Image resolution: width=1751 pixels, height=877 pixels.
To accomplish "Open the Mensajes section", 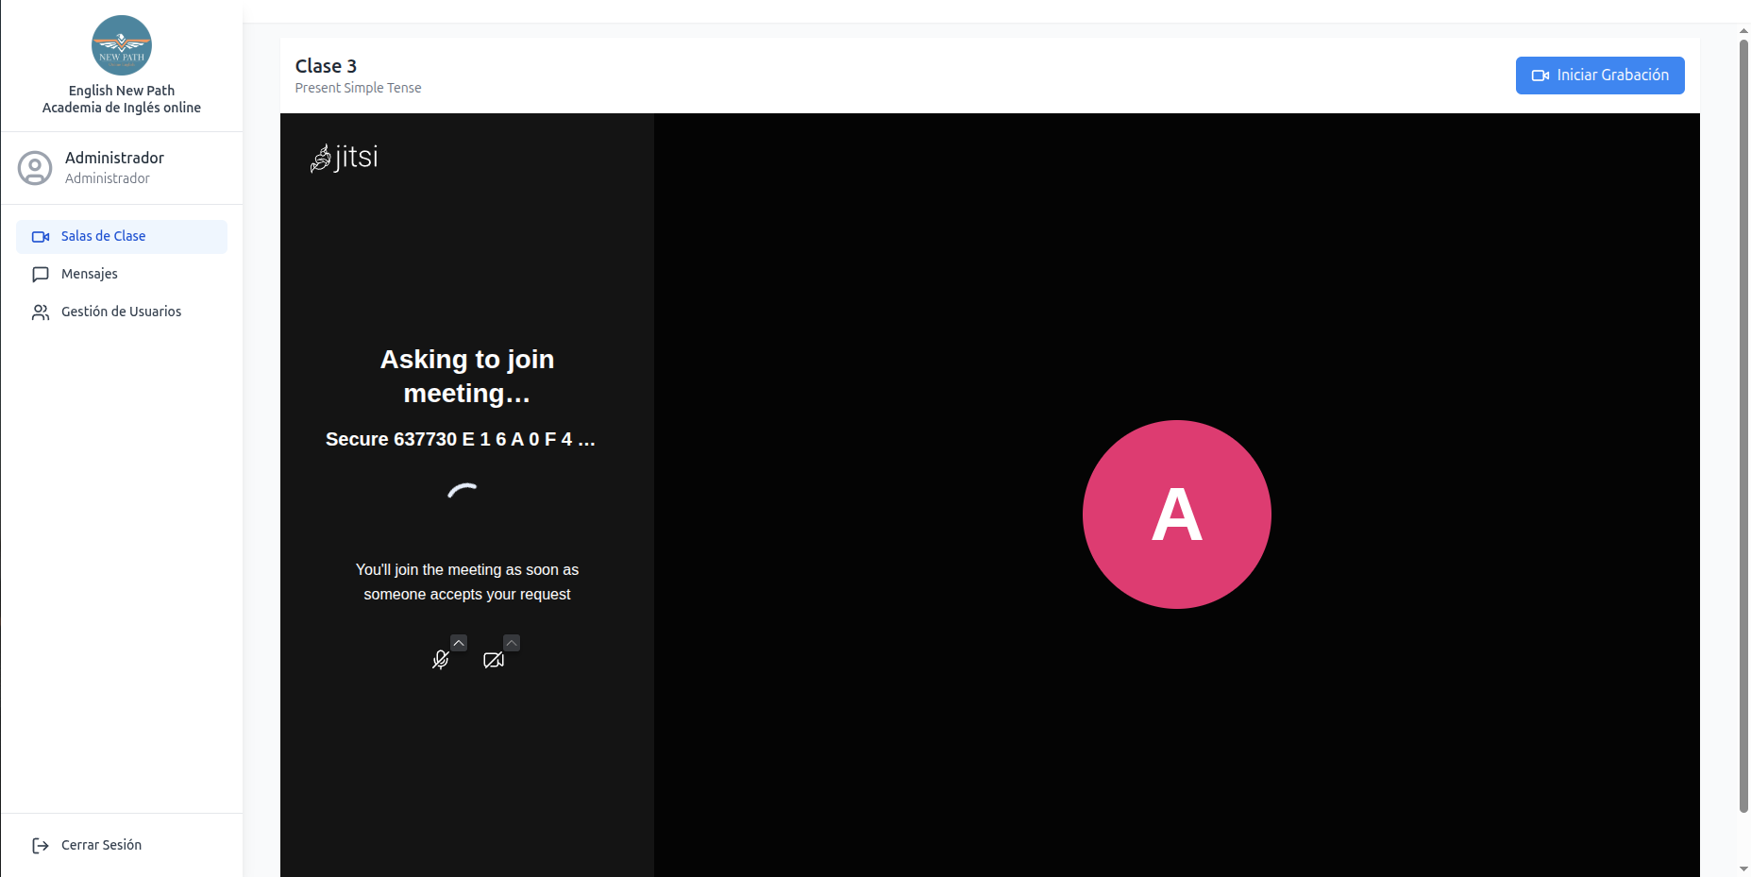I will coord(90,275).
